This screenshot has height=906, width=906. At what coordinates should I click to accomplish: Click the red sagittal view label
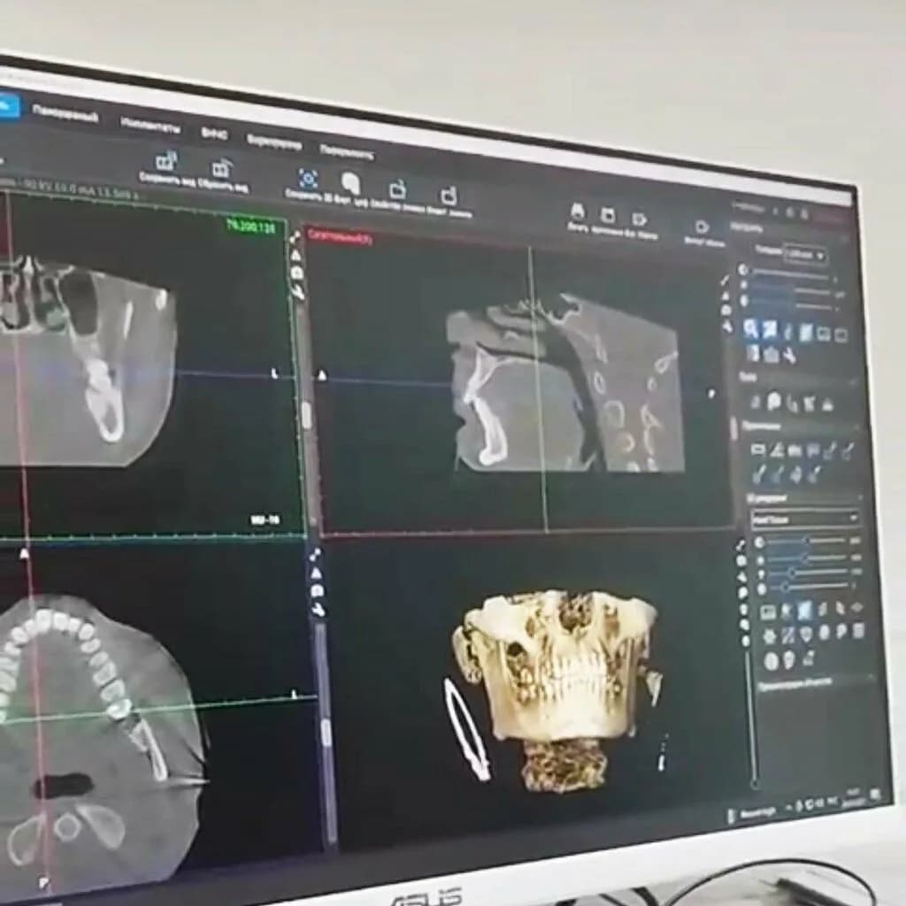point(340,236)
